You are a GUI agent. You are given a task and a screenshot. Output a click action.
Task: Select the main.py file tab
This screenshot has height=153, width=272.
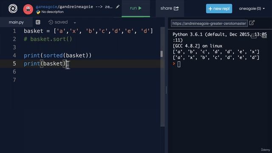click(16, 22)
